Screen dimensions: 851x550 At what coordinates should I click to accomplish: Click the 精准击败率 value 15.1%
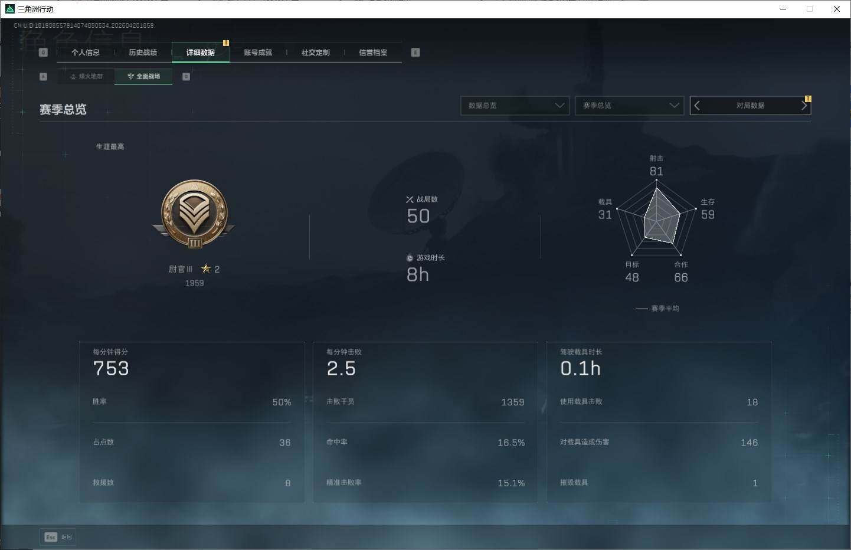coord(511,483)
